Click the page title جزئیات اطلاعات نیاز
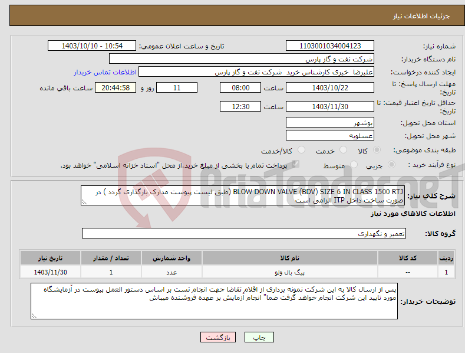The height and width of the screenshot is (353, 465). pyautogui.click(x=421, y=16)
